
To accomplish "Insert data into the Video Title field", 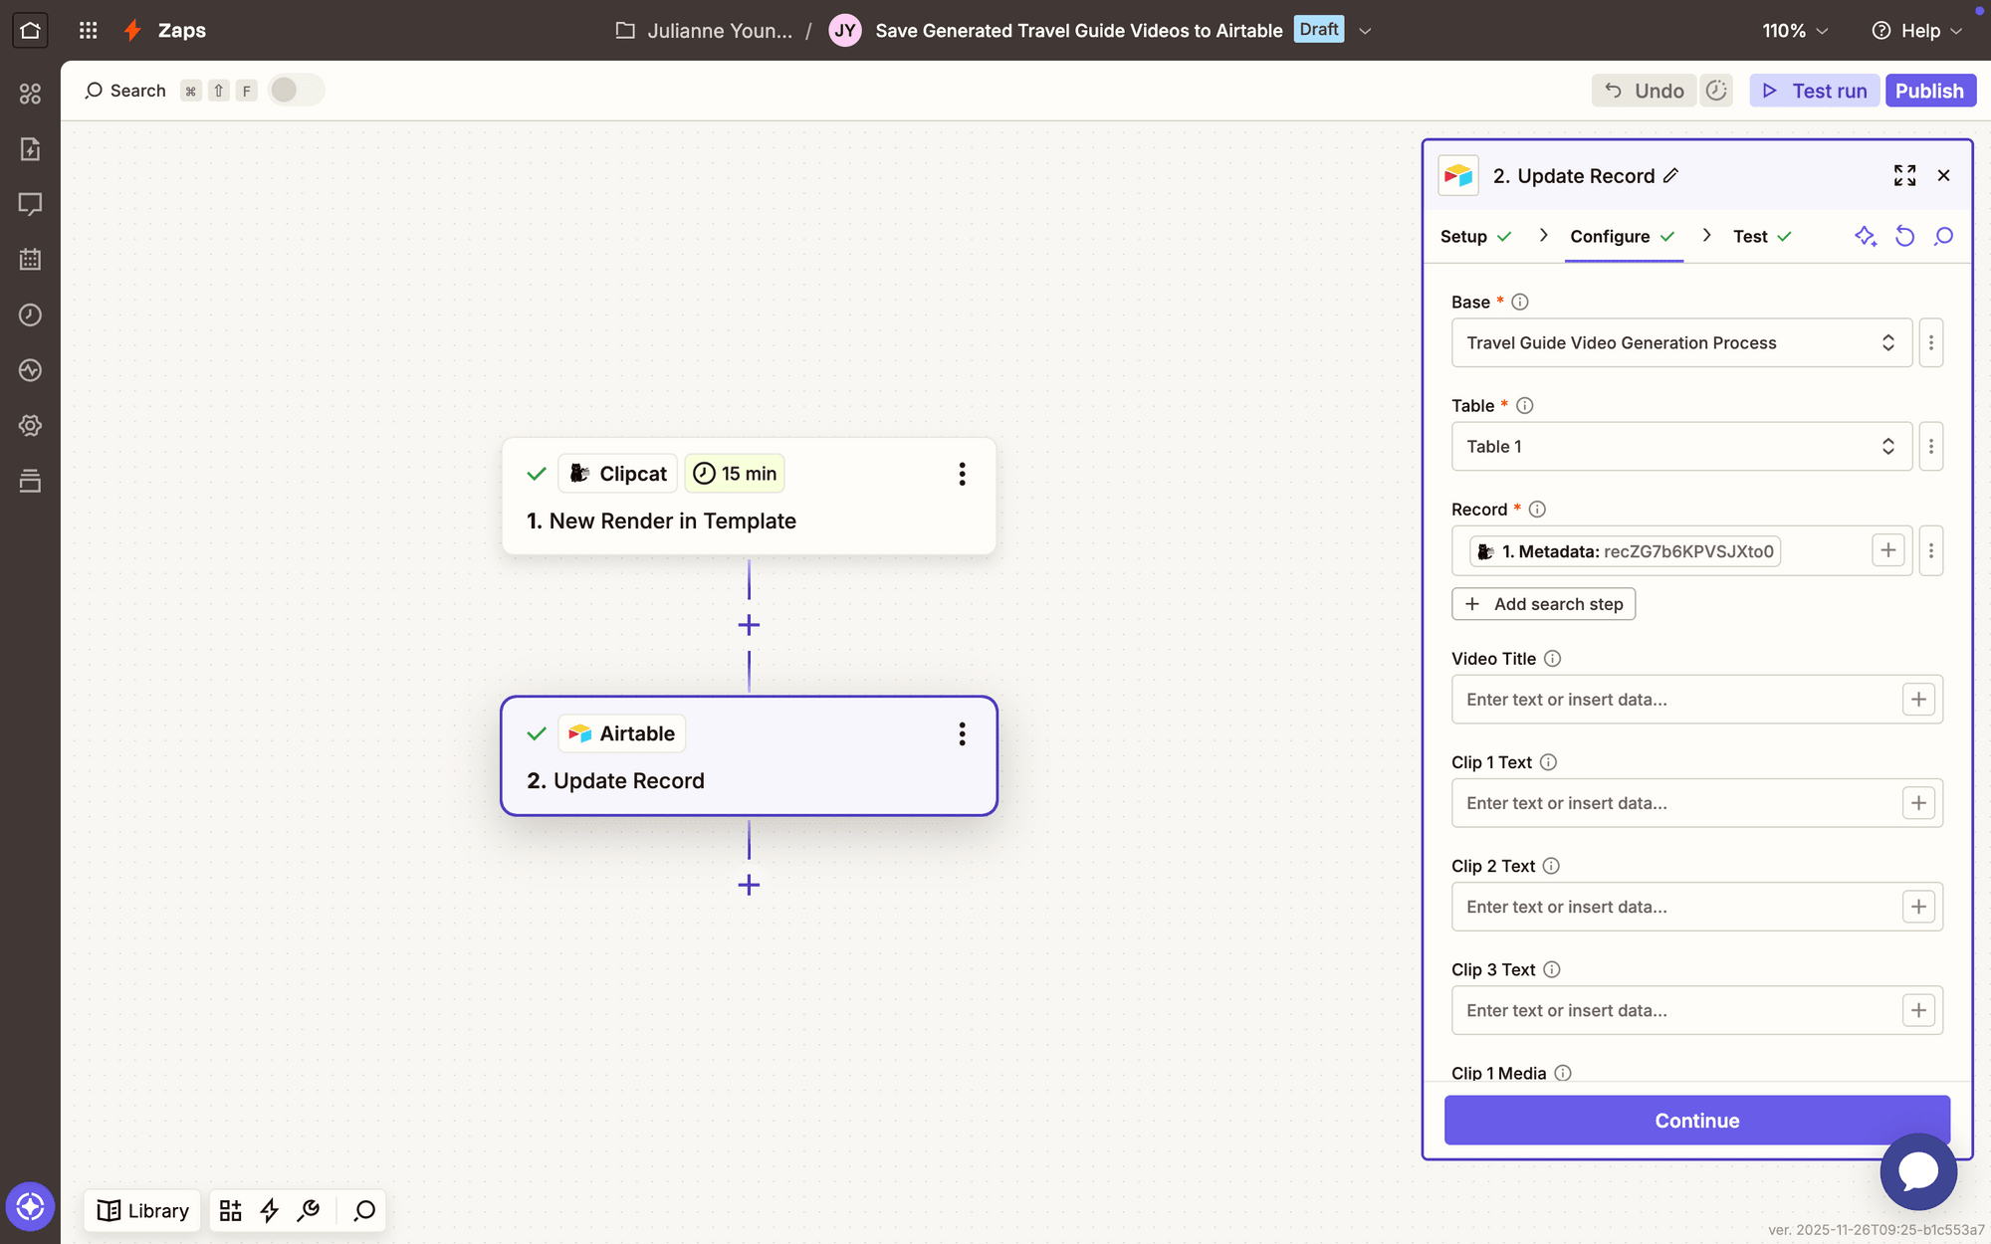I will (1919, 700).
